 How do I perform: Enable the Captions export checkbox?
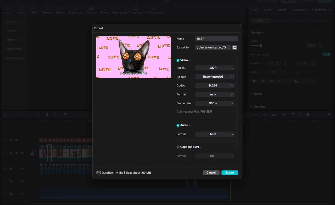(178, 147)
